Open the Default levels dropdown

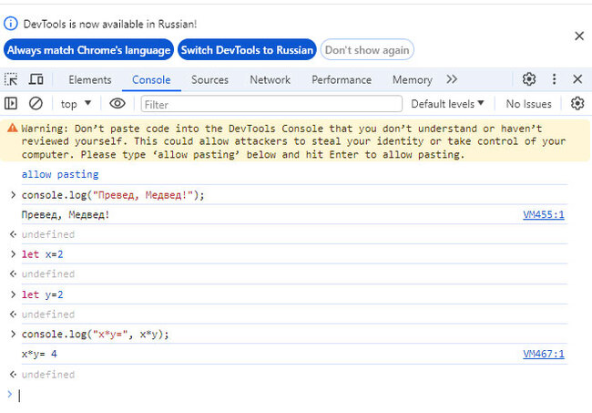coord(447,104)
